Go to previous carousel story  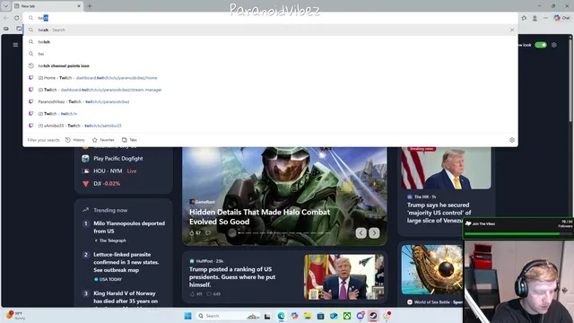[x=361, y=233]
